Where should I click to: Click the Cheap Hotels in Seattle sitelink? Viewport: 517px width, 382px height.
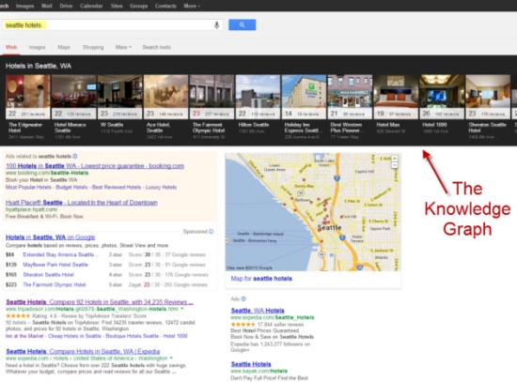(x=74, y=336)
